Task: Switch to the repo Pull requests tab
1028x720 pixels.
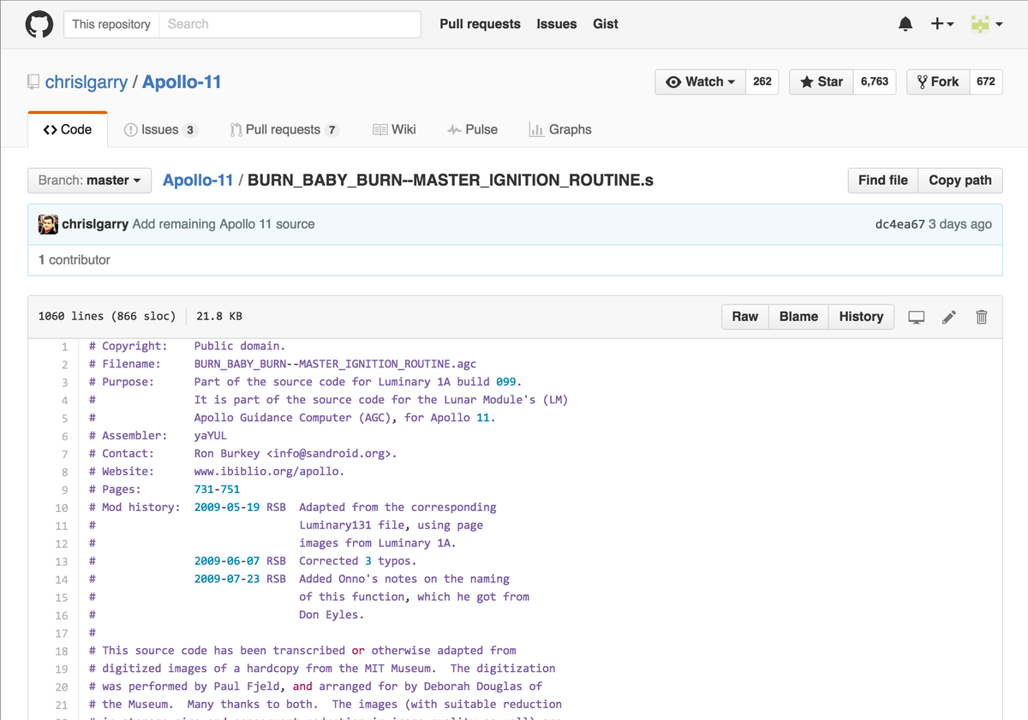Action: [284, 129]
